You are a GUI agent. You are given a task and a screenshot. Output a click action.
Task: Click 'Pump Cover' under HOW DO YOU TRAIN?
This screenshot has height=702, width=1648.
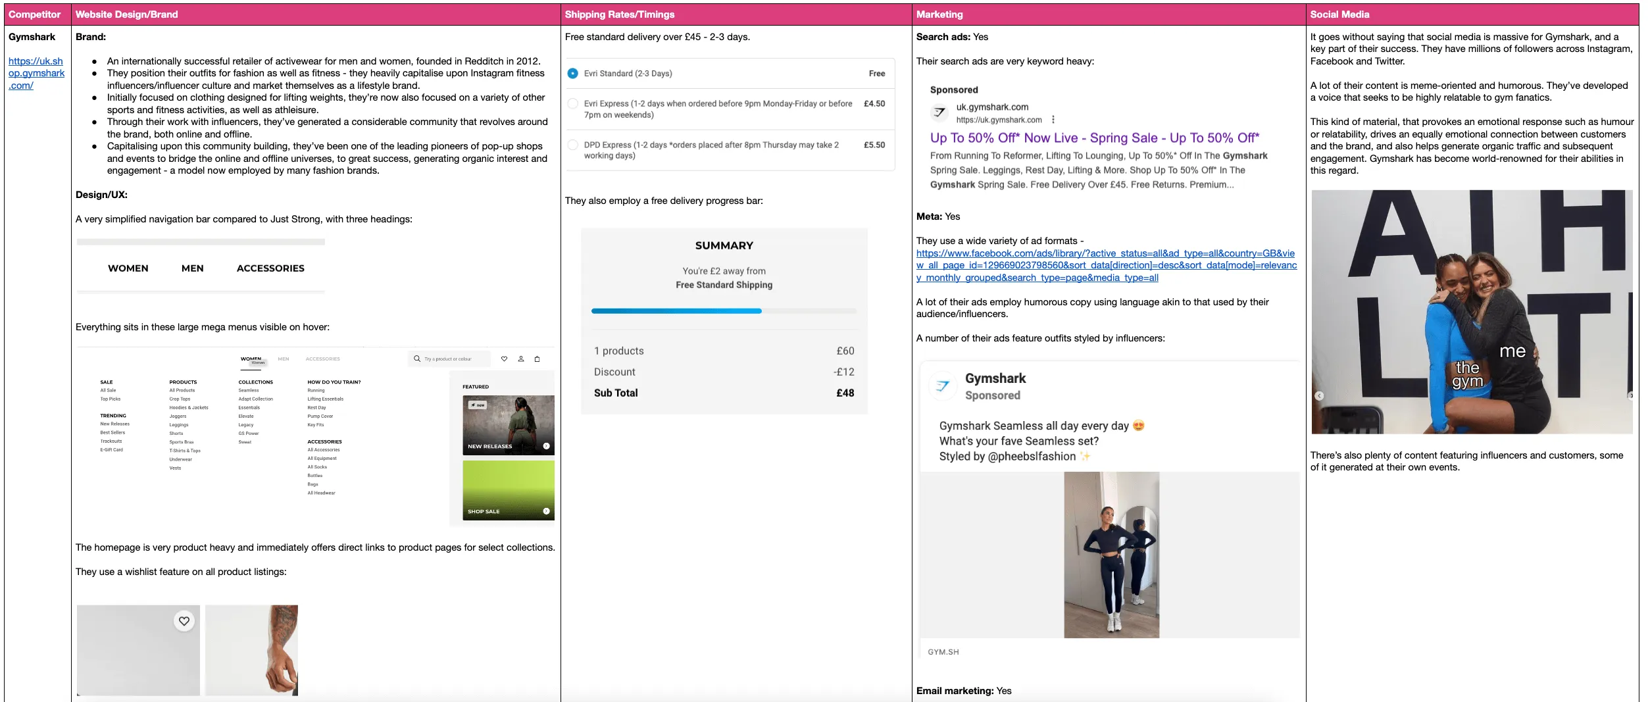(x=320, y=416)
